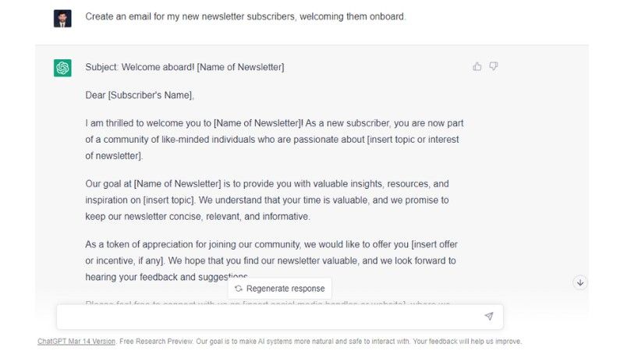624x351 pixels.
Task: Click the "Subject: Welcome aboard!" text
Action: pos(140,67)
